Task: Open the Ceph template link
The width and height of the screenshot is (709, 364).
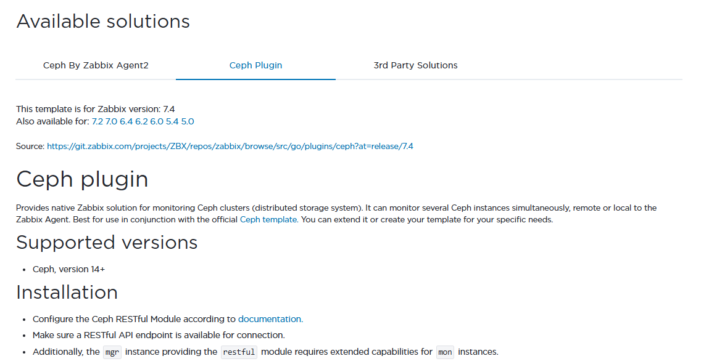Action: click(x=269, y=220)
